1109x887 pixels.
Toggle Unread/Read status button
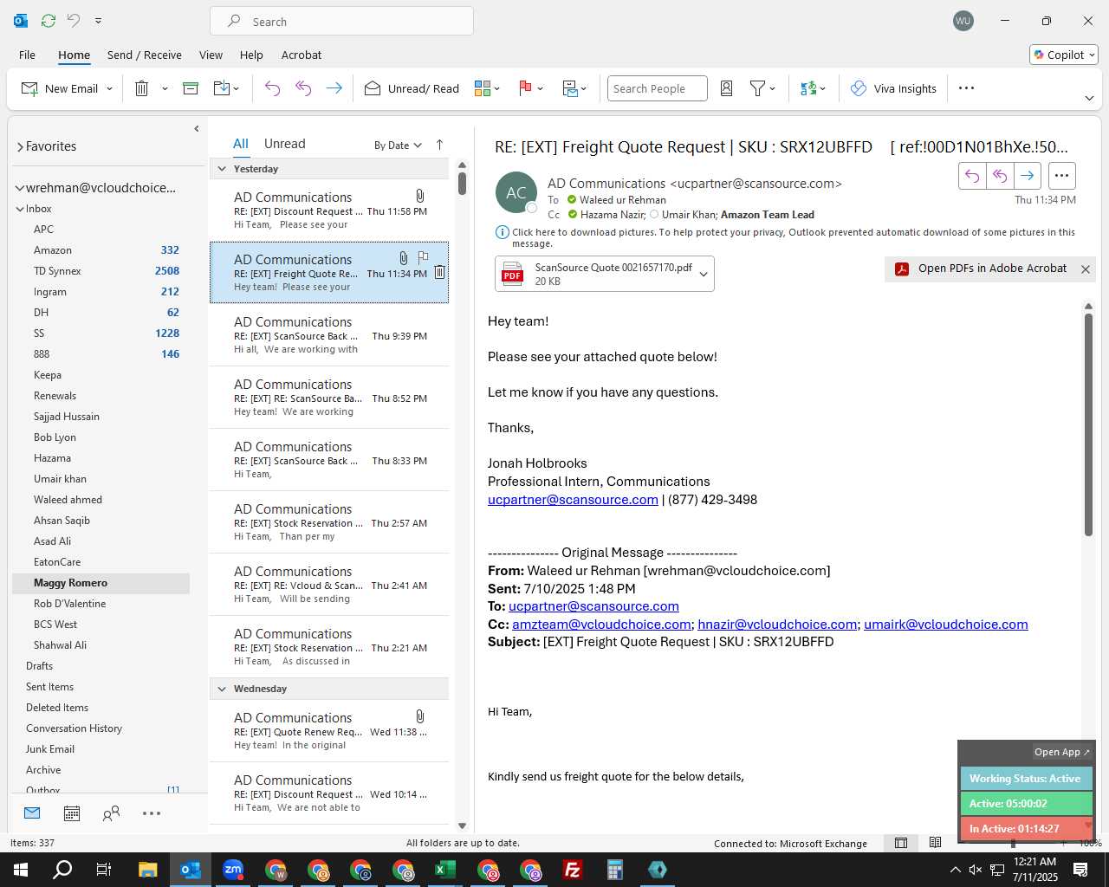[412, 88]
